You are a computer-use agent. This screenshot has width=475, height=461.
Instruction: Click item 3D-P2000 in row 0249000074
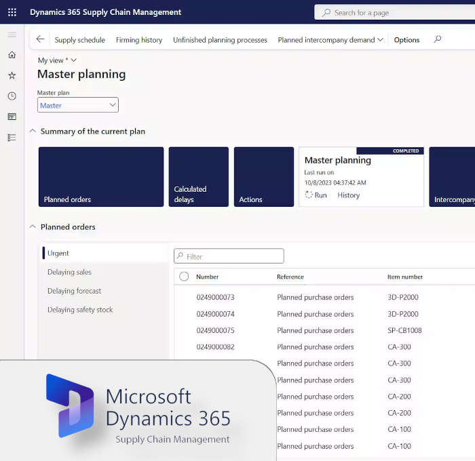pyautogui.click(x=403, y=314)
